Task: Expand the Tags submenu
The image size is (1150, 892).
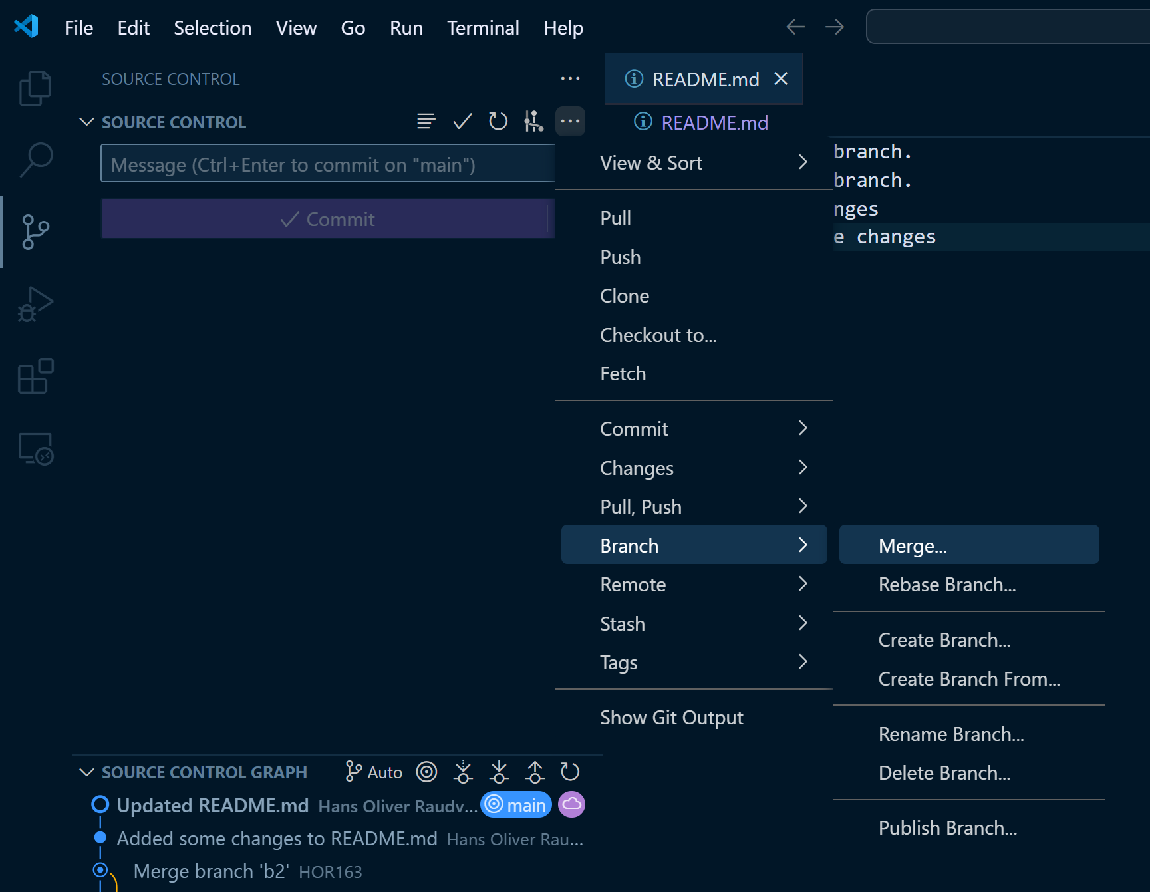Action: [x=694, y=662]
